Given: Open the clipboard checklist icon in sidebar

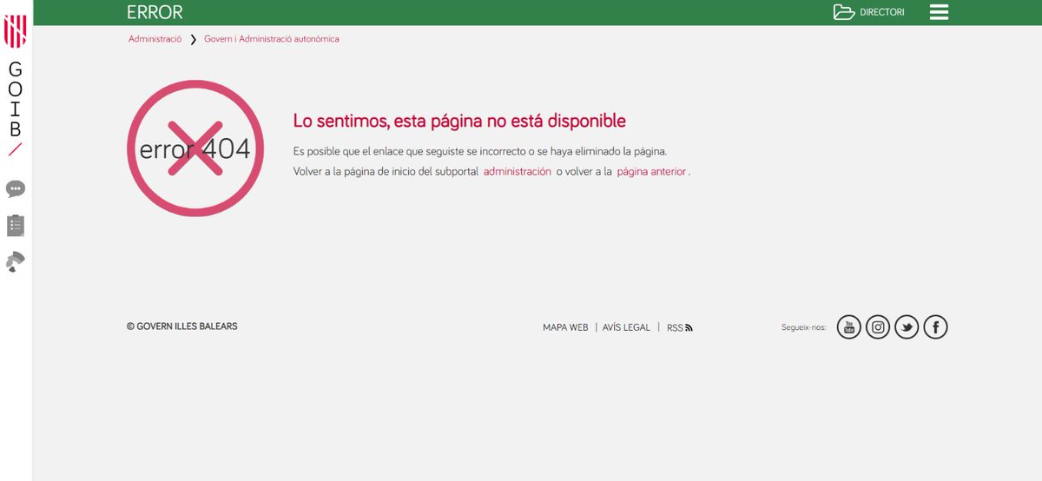Looking at the screenshot, I should (16, 226).
